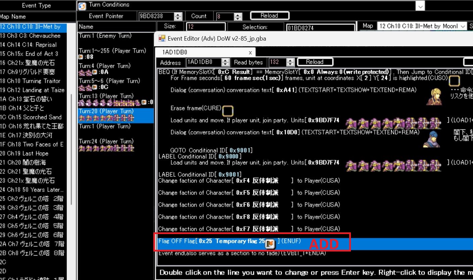Click the Turn Conditions icon in header

point(82,5)
